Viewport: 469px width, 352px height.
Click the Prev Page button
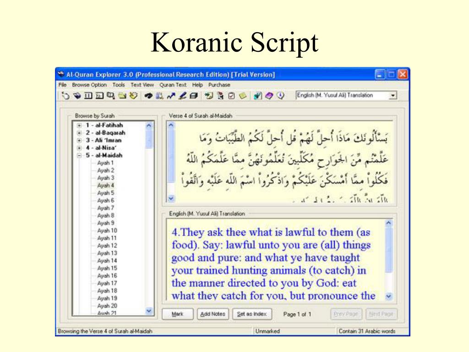pos(346,314)
